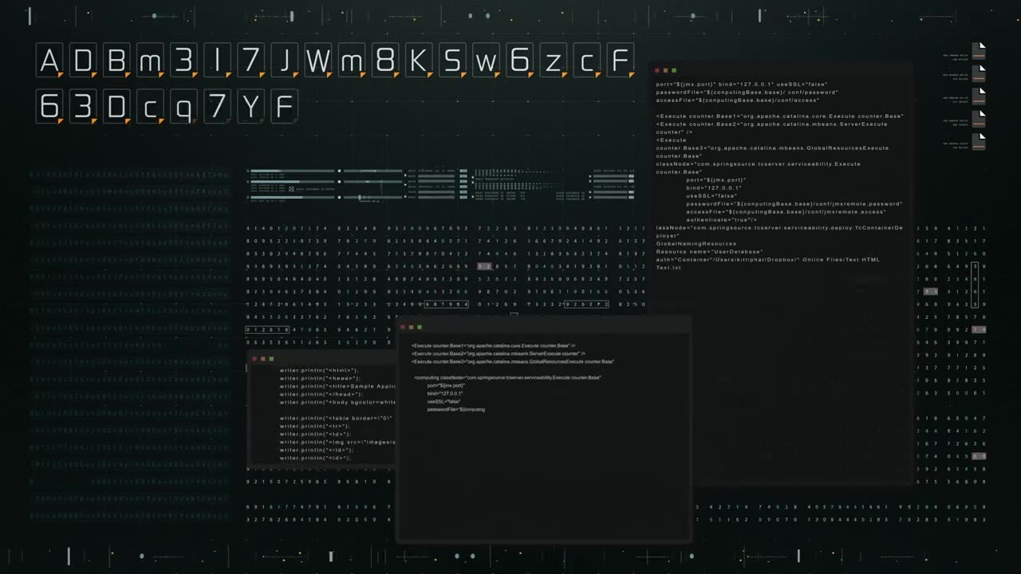
Task: Click the c tile between z and F
Action: (x=585, y=61)
